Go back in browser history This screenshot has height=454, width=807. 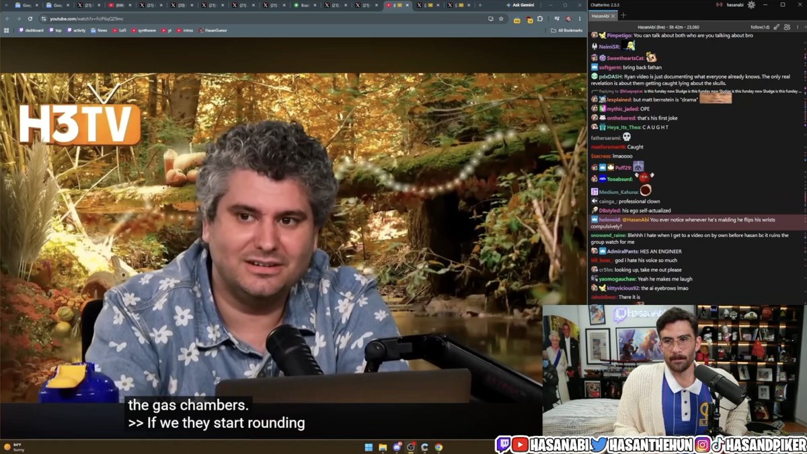click(x=7, y=19)
